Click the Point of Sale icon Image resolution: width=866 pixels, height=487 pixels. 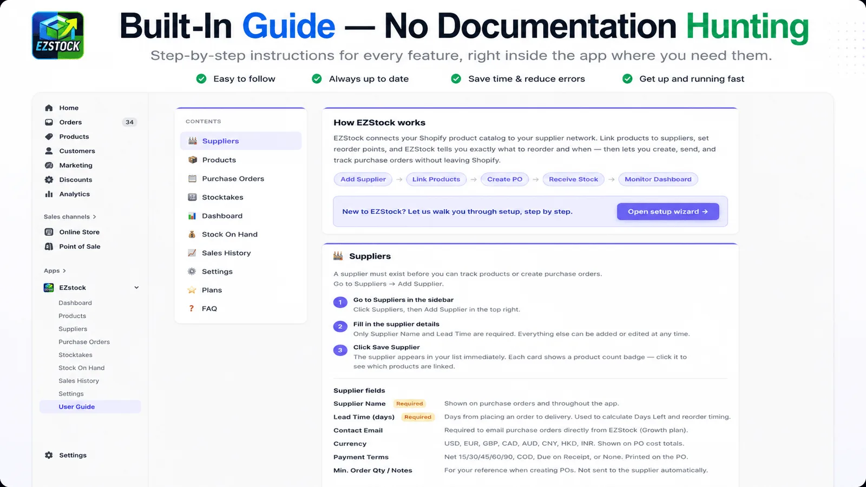[49, 246]
